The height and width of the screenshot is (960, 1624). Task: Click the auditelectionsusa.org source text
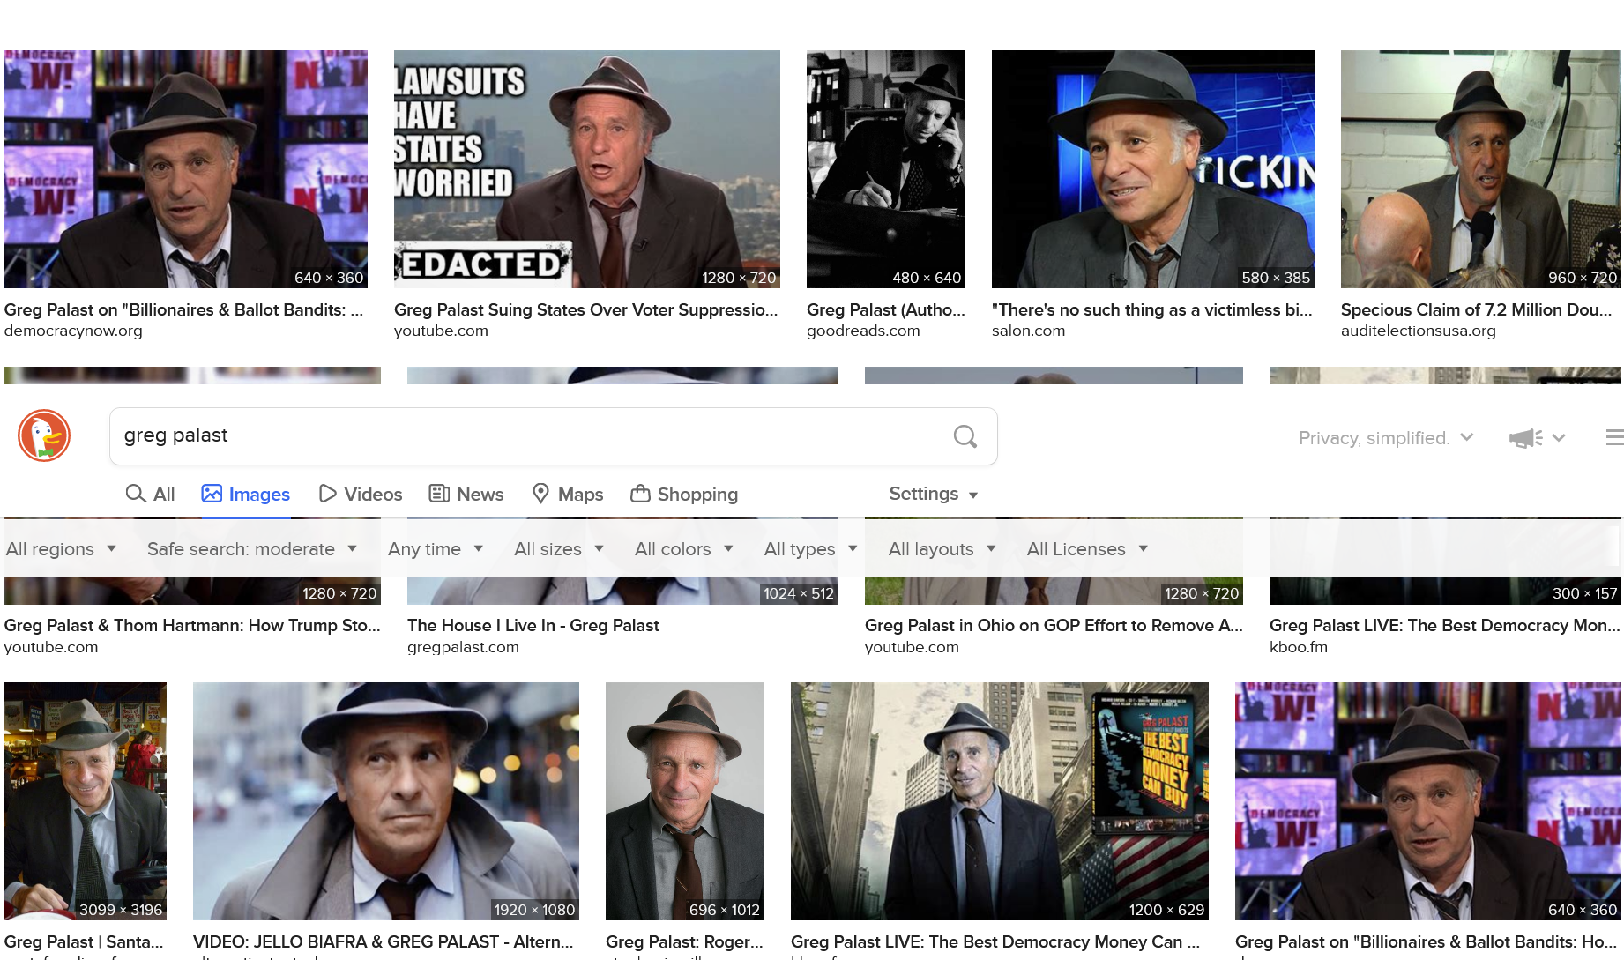coord(1419,331)
